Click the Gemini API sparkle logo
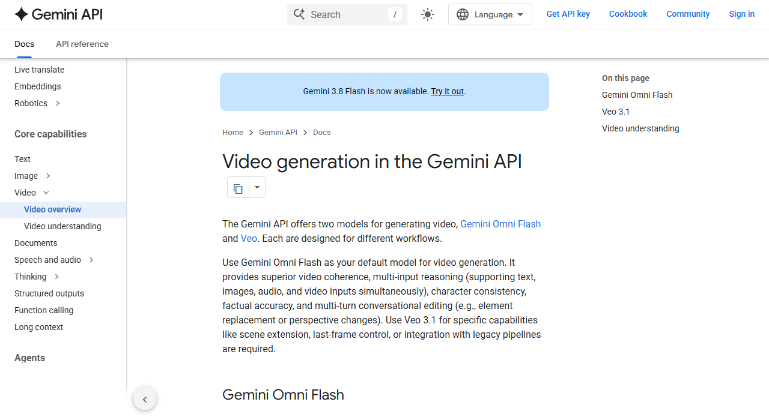This screenshot has width=769, height=420. tap(58, 14)
